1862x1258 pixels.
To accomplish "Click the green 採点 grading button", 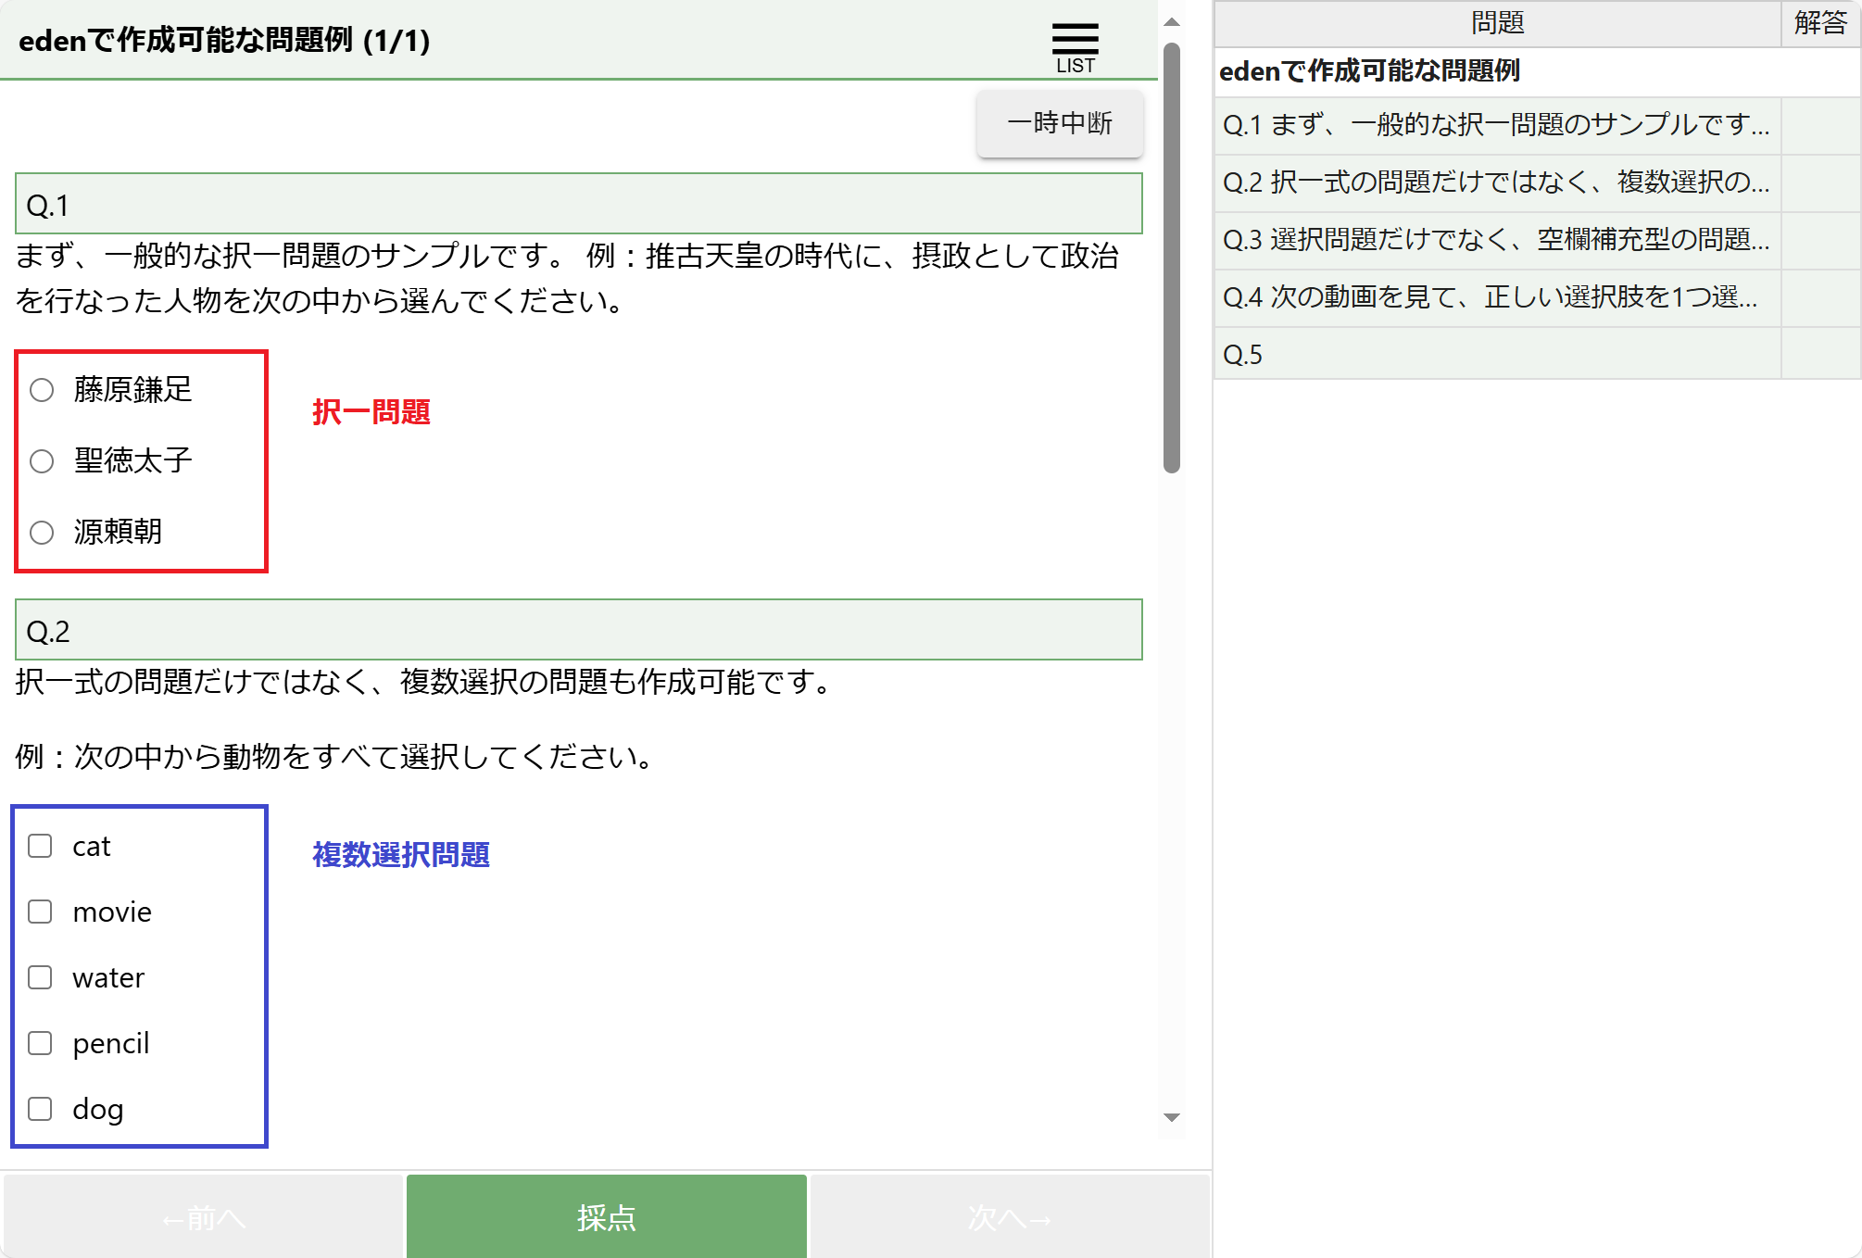I will (607, 1216).
